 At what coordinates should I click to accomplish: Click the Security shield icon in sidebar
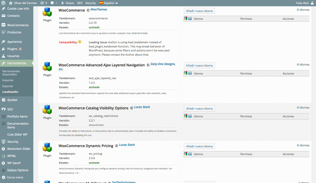(x=3, y=142)
